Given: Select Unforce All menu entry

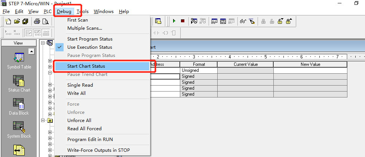Looking at the screenshot, I should 79,121.
